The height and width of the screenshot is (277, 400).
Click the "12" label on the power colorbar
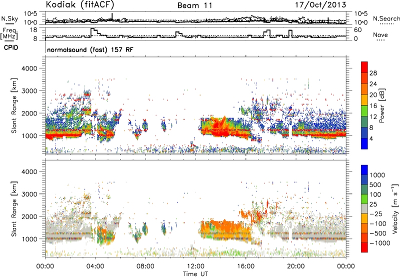point(373,117)
